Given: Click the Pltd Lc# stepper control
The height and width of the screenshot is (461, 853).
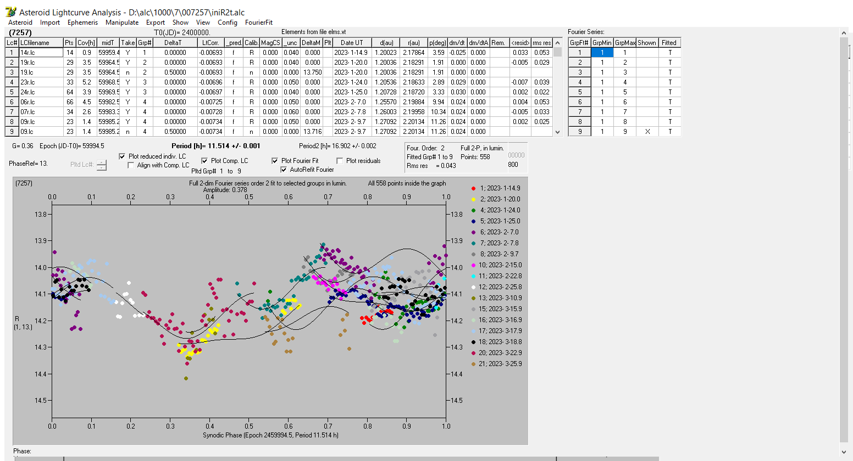Looking at the screenshot, I should click(102, 165).
